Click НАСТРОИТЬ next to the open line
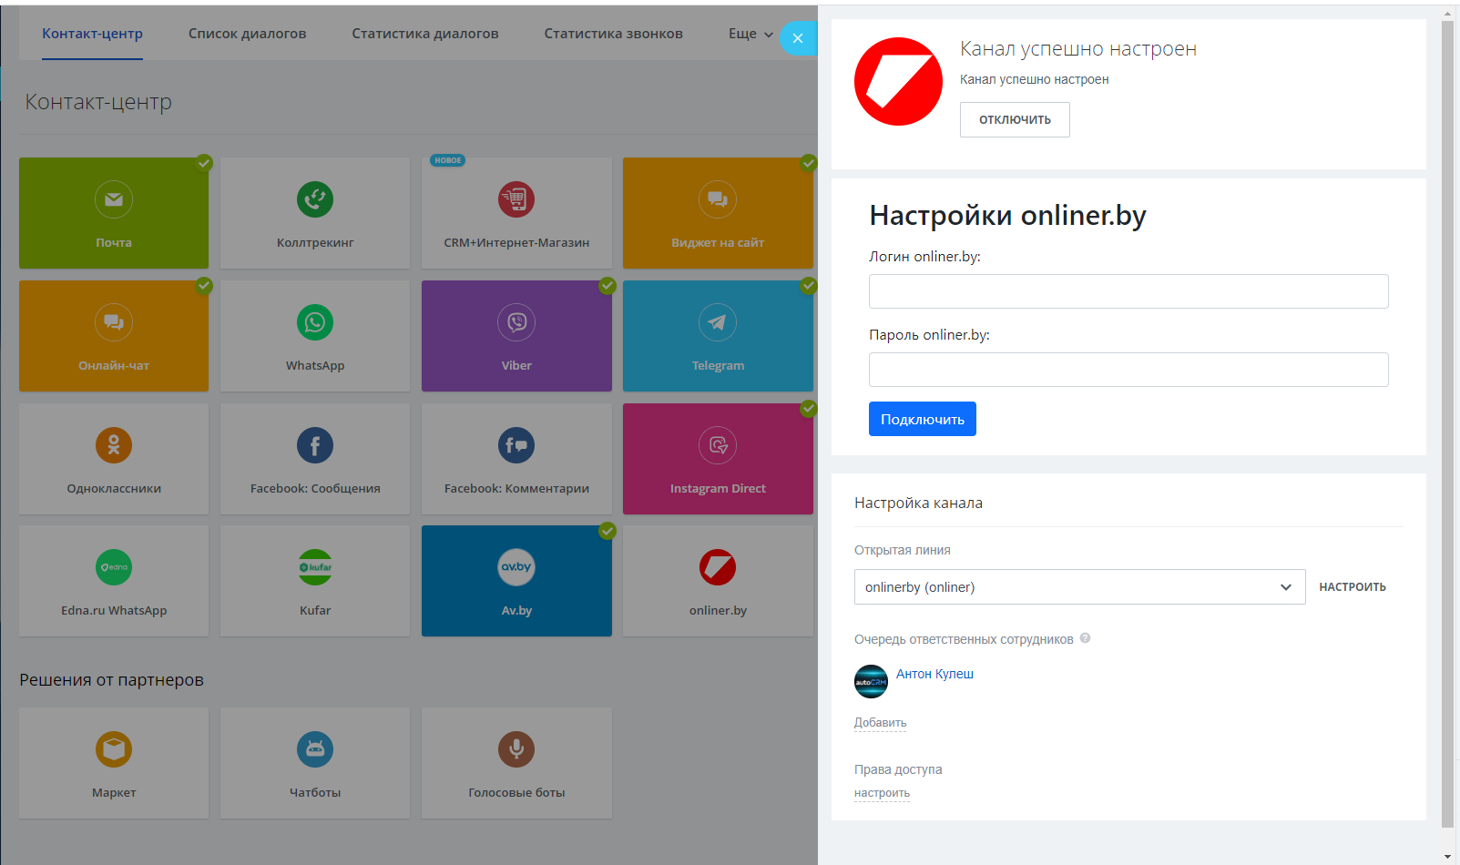 tap(1353, 587)
